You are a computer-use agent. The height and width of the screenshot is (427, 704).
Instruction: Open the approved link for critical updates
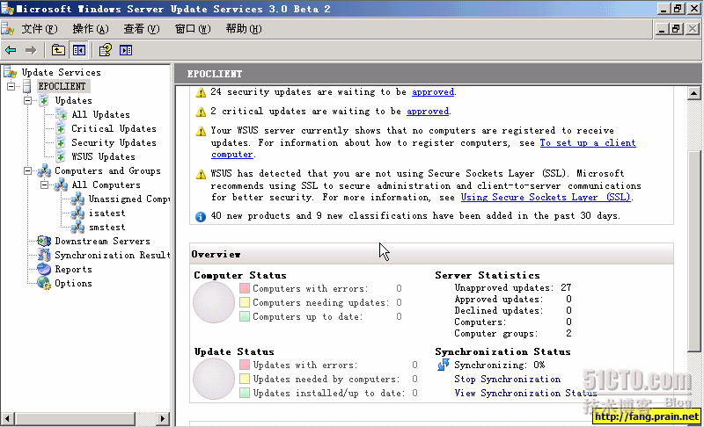(x=428, y=111)
